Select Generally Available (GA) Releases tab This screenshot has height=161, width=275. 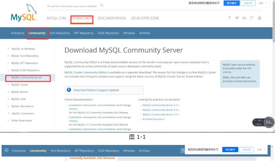(92, 158)
